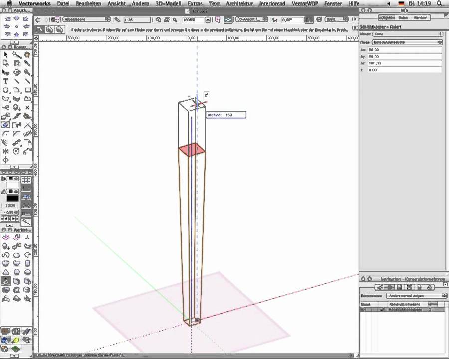Select the fillet corner tool
Image resolution: width=449 pixels, height=359 pixels.
pyautogui.click(x=5, y=134)
